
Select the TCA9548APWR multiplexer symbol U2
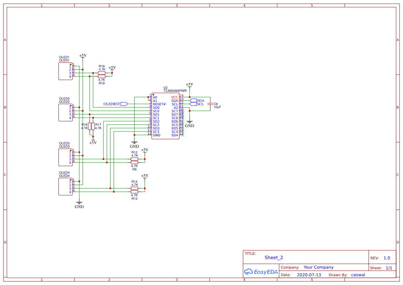[165, 115]
